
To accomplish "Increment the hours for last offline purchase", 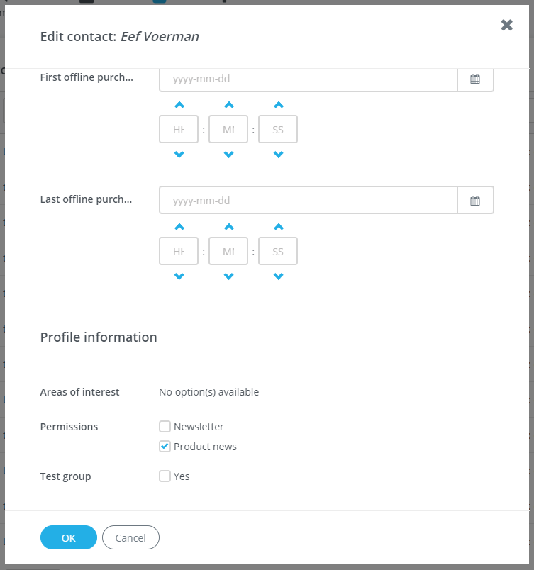I will [178, 226].
